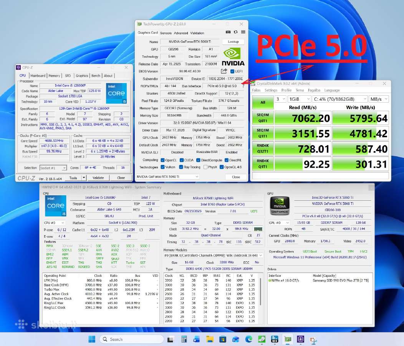Toggle the CUDA checkbox

pyautogui.click(x=182, y=160)
